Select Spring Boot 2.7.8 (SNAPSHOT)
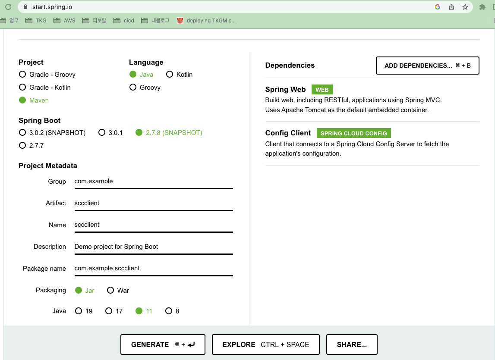This screenshot has width=495, height=360. [x=169, y=132]
